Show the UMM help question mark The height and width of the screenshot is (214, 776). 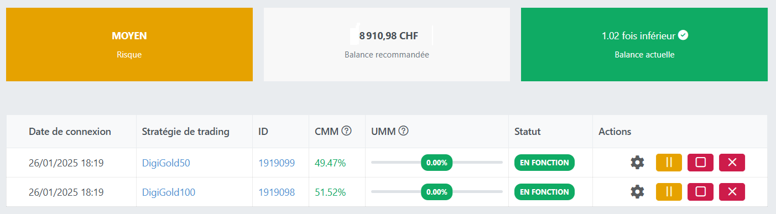pos(404,131)
